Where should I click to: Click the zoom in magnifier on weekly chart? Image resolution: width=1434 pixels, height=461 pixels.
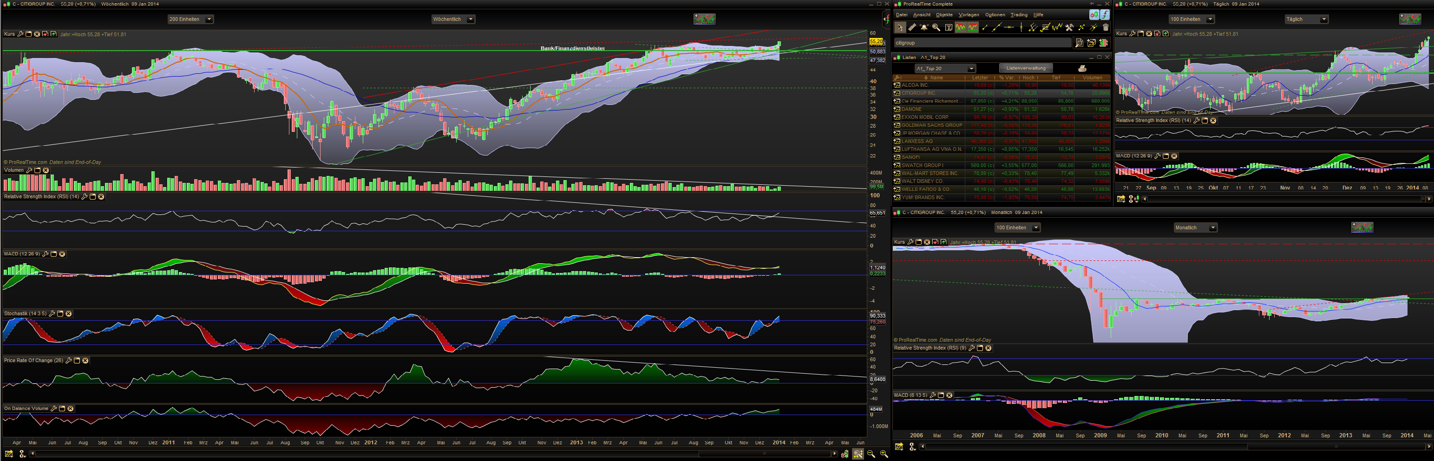pos(884,455)
